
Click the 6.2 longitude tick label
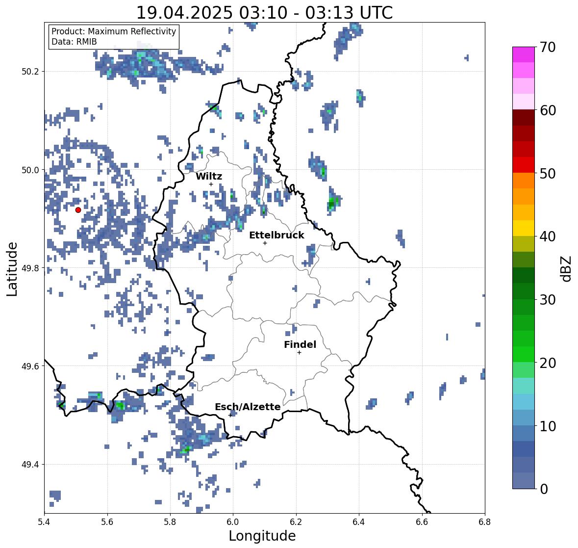point(296,522)
